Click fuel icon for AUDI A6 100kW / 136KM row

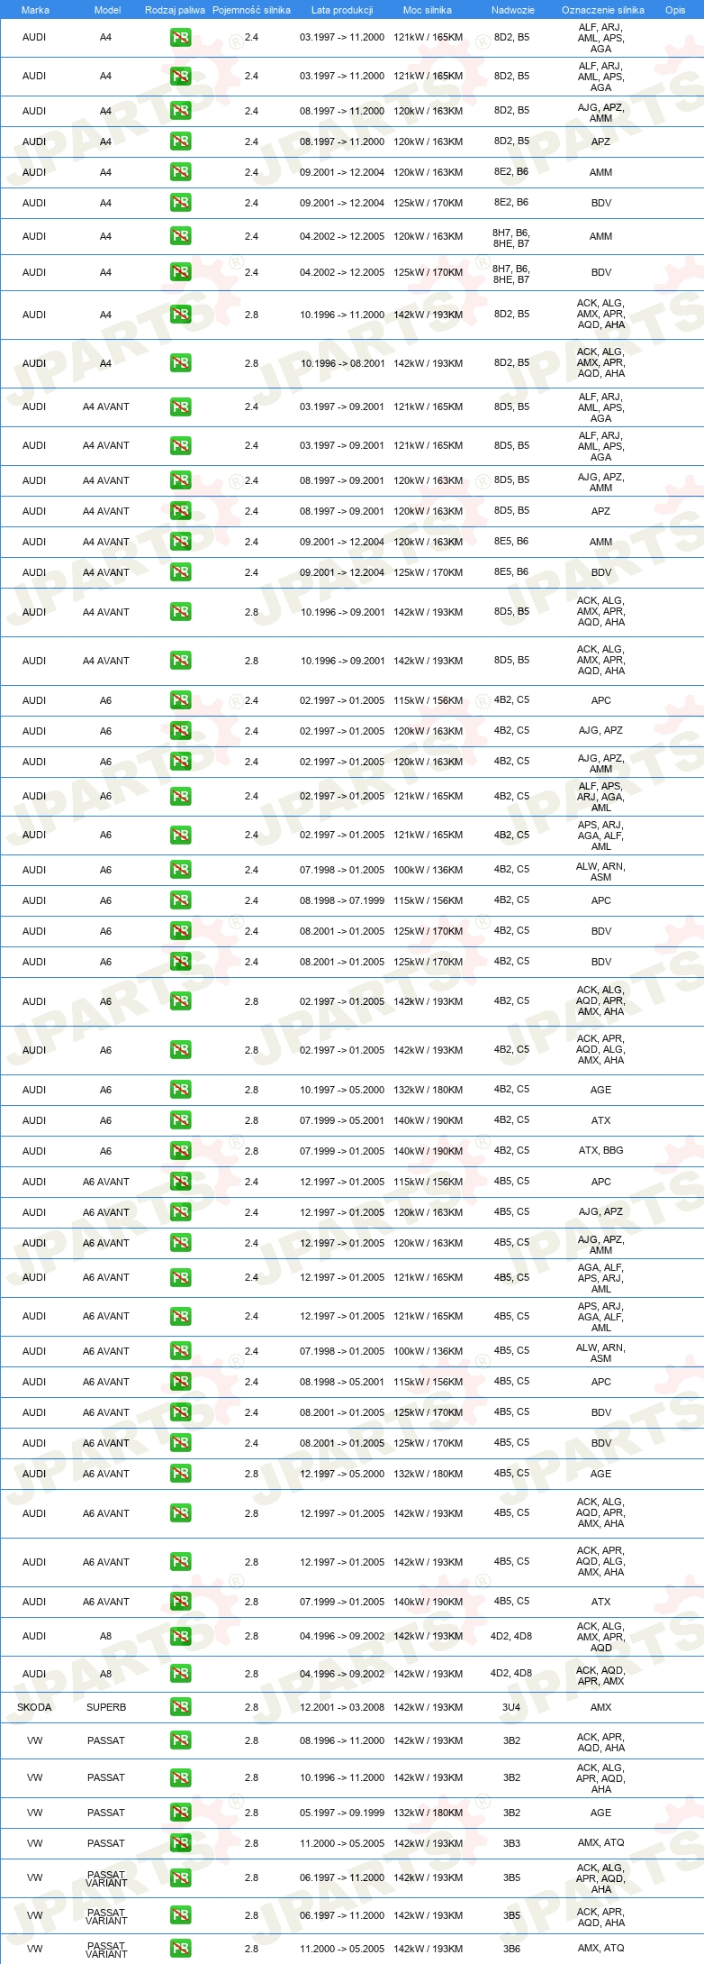click(x=181, y=870)
